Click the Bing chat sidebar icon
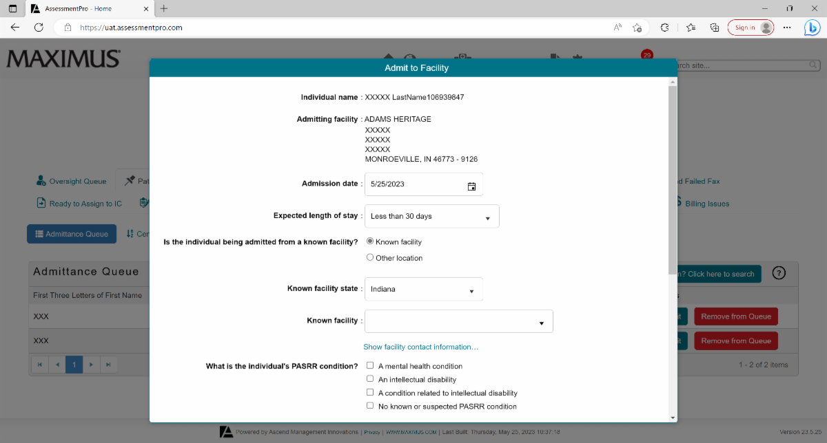827x443 pixels. click(812, 28)
